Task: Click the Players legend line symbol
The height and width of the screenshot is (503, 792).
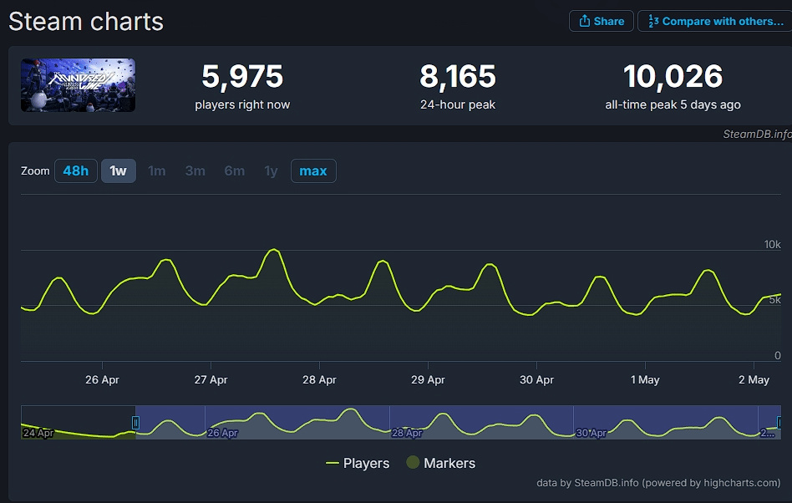Action: pos(333,463)
